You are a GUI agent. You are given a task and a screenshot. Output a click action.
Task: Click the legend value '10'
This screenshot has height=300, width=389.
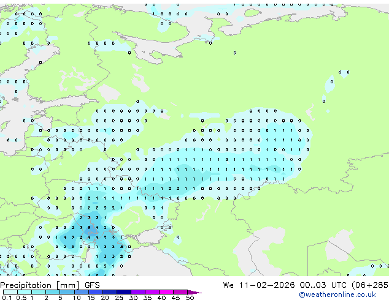(x=77, y=298)
